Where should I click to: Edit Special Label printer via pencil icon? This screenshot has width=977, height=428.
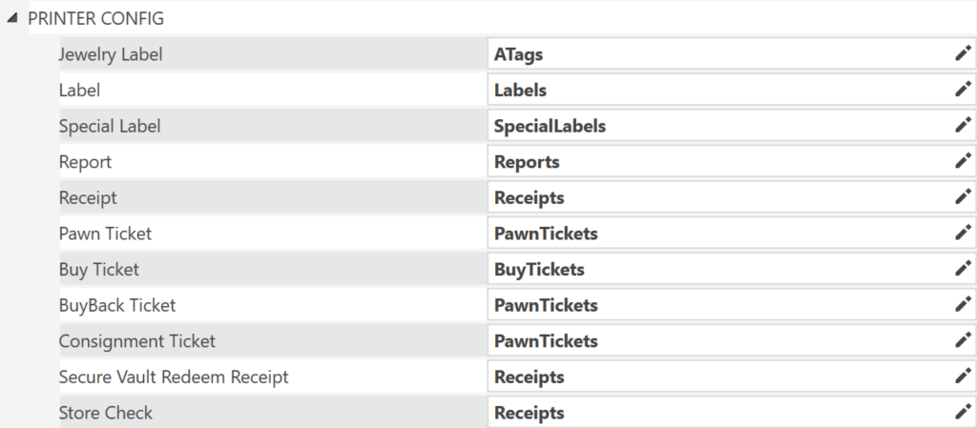tap(963, 125)
